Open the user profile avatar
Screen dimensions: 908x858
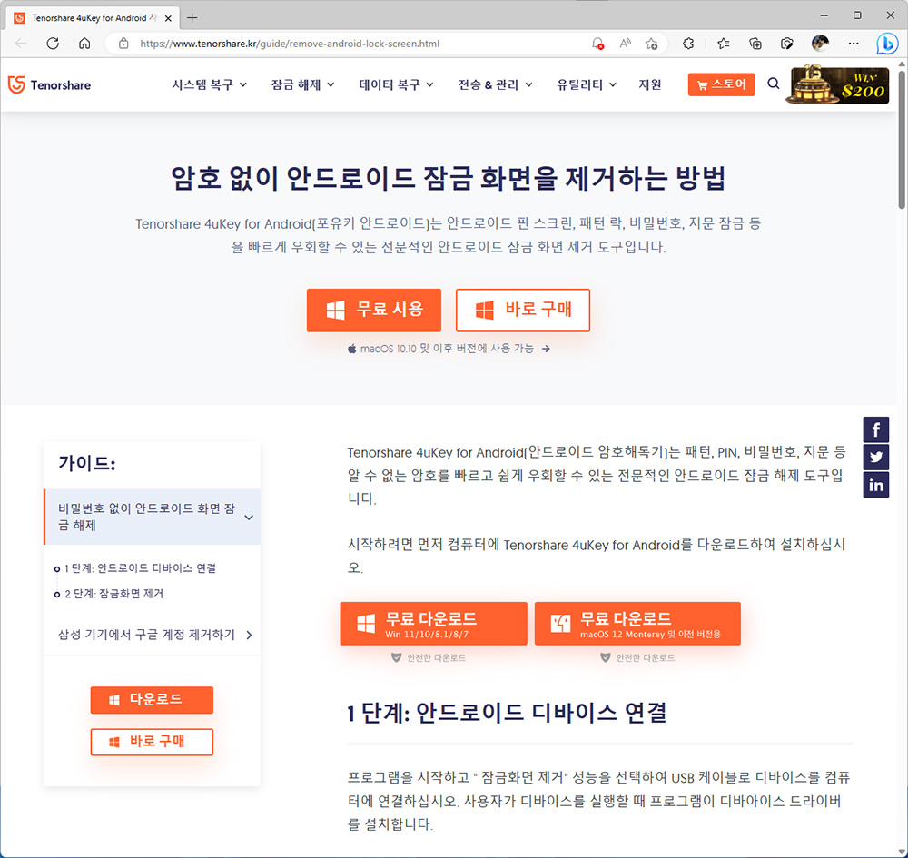tap(820, 44)
